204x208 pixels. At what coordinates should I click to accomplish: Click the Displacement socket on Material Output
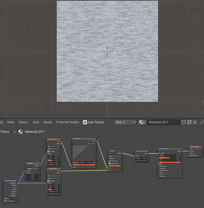[x=189, y=156]
